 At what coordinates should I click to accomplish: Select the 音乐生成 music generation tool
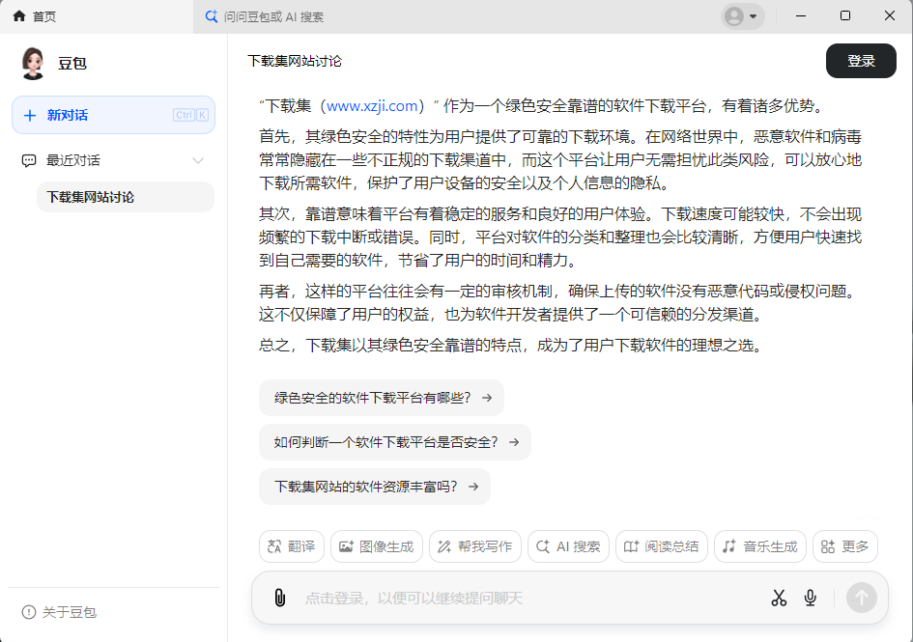tap(759, 546)
